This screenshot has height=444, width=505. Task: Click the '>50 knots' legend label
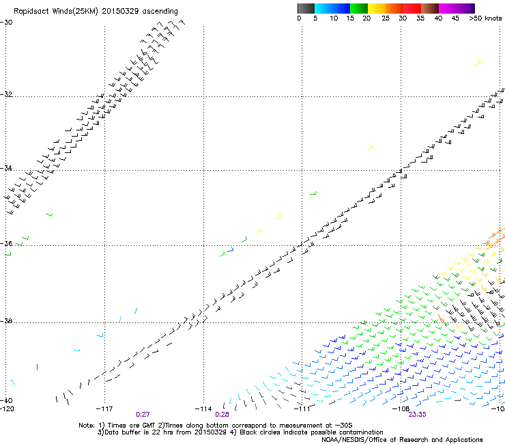(x=485, y=18)
